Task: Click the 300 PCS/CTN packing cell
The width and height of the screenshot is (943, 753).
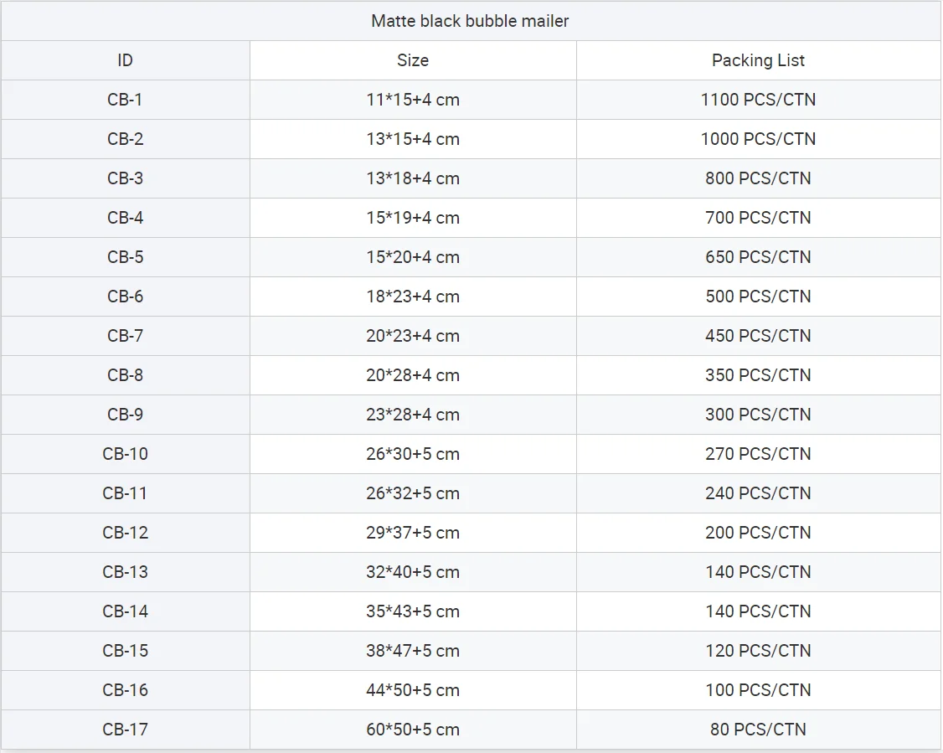Action: [x=758, y=415]
